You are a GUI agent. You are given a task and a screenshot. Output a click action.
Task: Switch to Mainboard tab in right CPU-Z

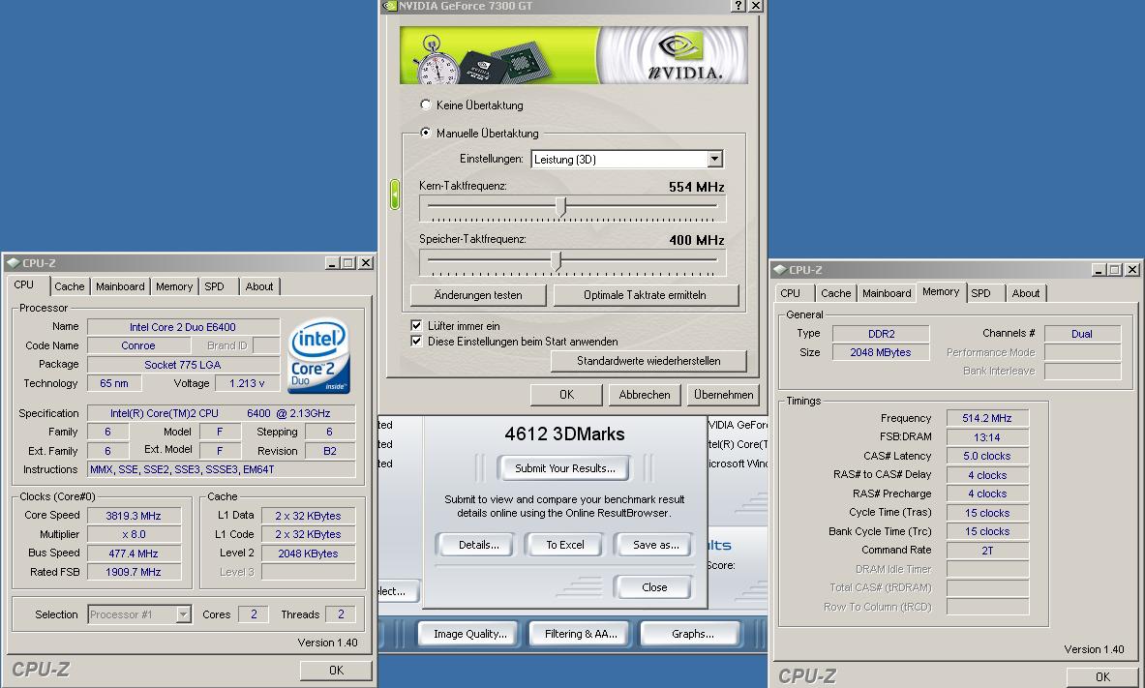pyautogui.click(x=887, y=293)
